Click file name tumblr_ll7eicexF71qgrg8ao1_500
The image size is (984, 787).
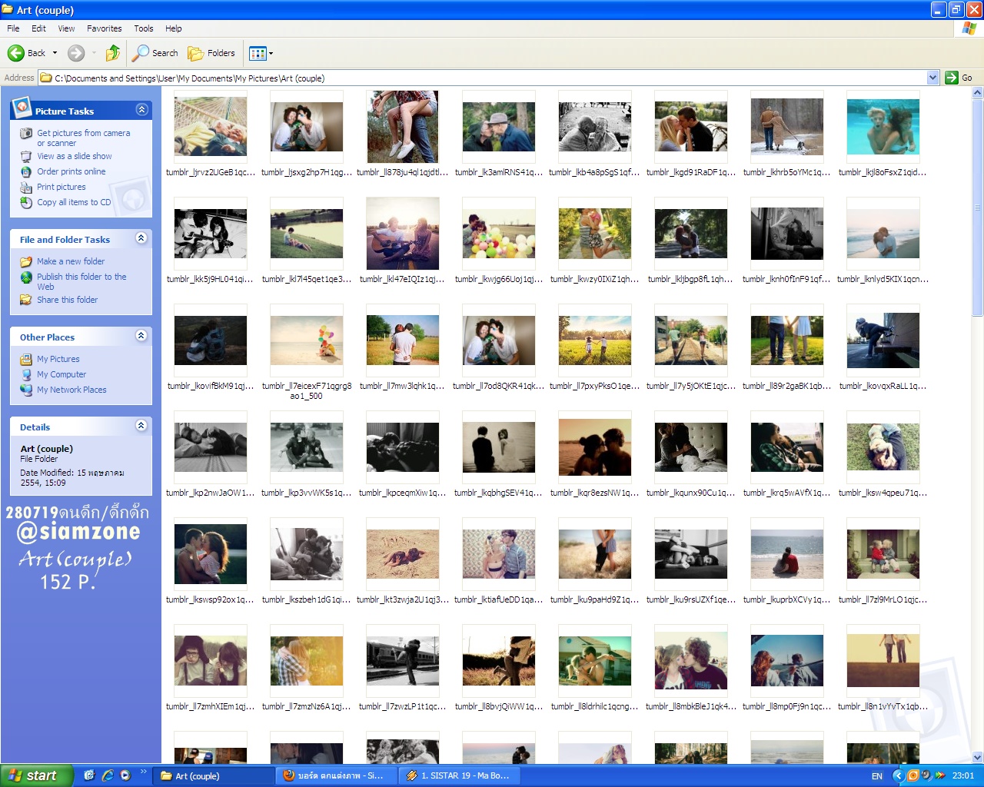307,391
